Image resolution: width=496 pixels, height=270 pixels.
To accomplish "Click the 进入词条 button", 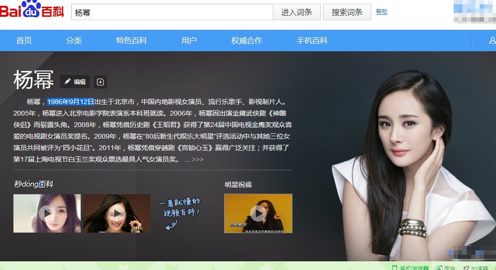I will (x=297, y=12).
